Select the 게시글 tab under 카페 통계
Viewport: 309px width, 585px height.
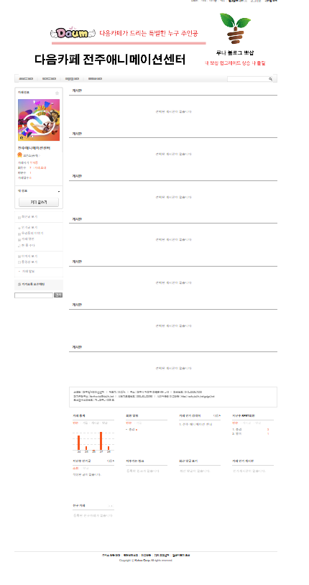[x=95, y=423]
